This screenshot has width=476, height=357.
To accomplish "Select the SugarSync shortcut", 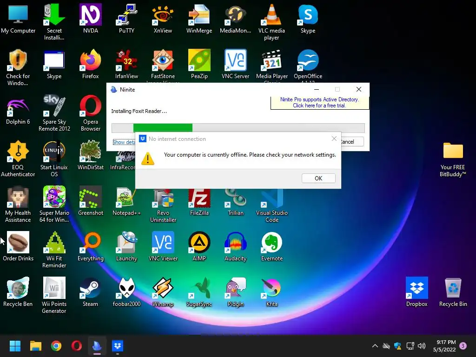I will pyautogui.click(x=199, y=292).
